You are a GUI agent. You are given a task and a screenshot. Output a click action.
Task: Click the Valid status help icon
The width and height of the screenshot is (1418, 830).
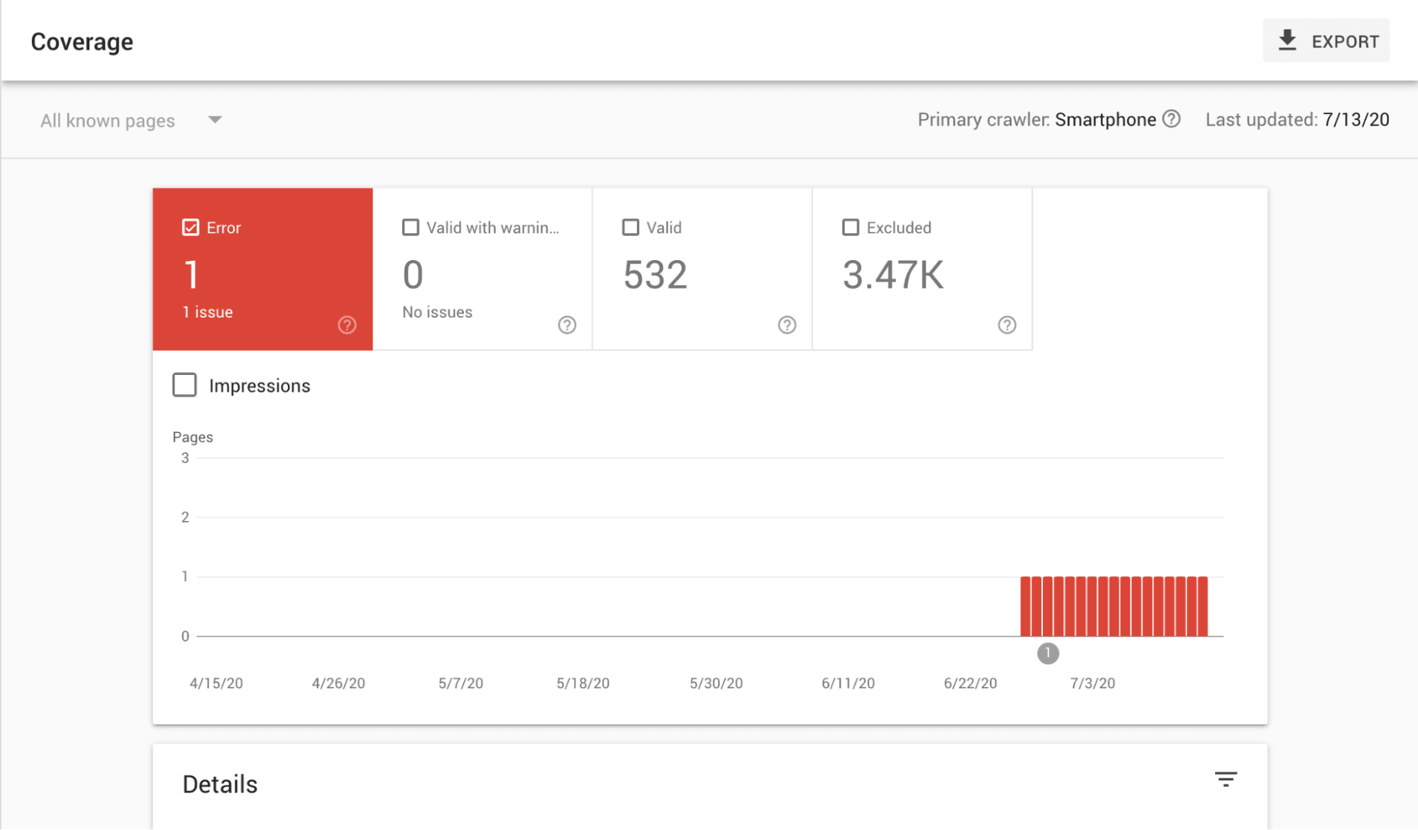pyautogui.click(x=787, y=325)
